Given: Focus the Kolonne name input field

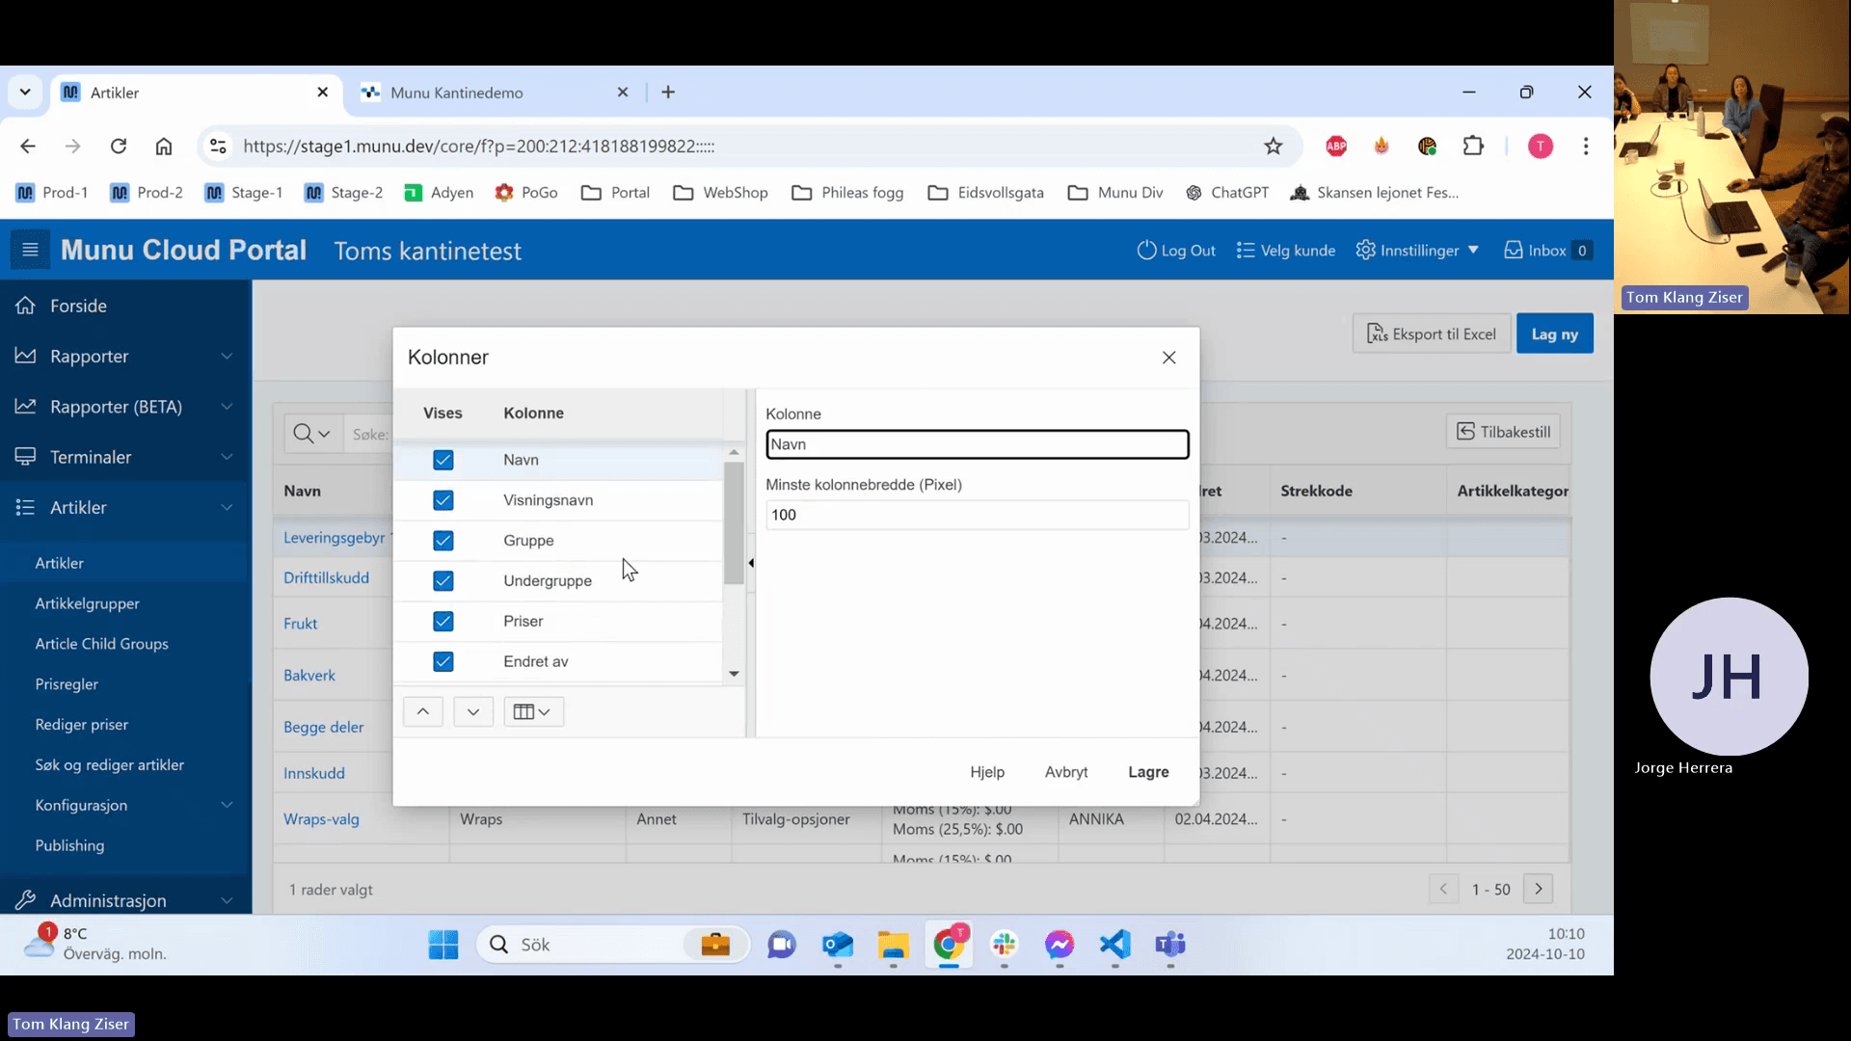Looking at the screenshot, I should point(977,444).
